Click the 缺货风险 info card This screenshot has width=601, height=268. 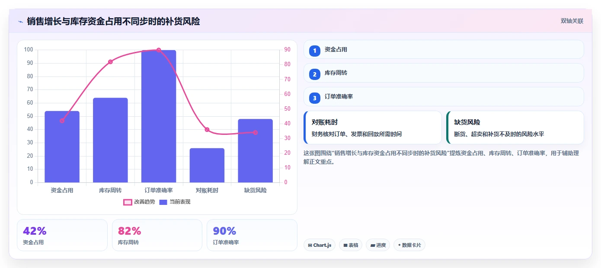coord(515,128)
